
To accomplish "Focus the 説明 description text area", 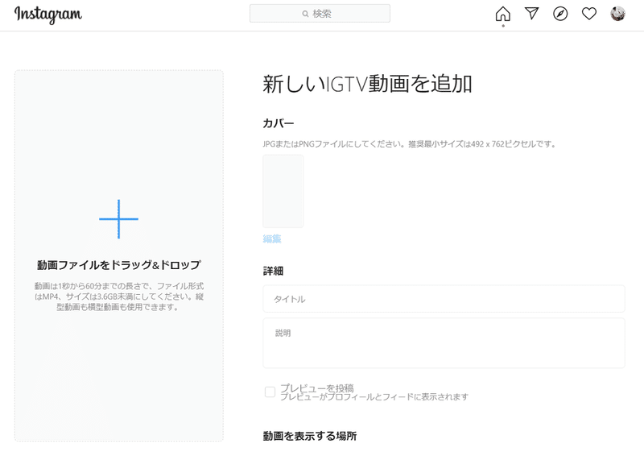I will [x=444, y=342].
